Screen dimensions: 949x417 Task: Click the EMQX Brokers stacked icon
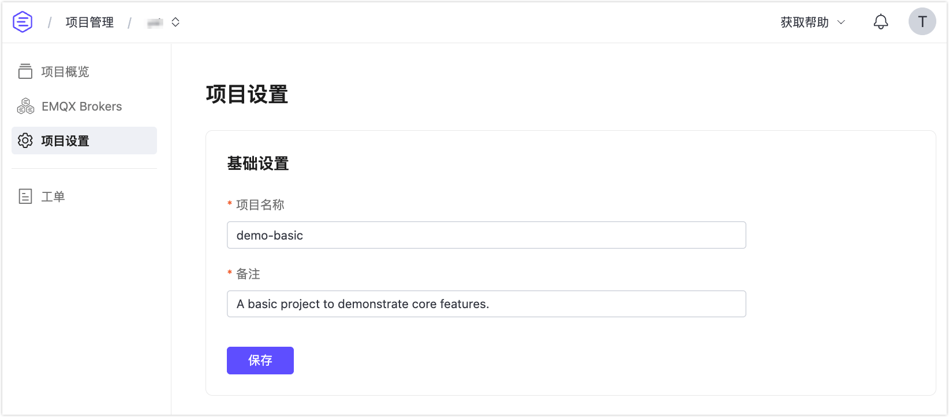click(x=25, y=106)
